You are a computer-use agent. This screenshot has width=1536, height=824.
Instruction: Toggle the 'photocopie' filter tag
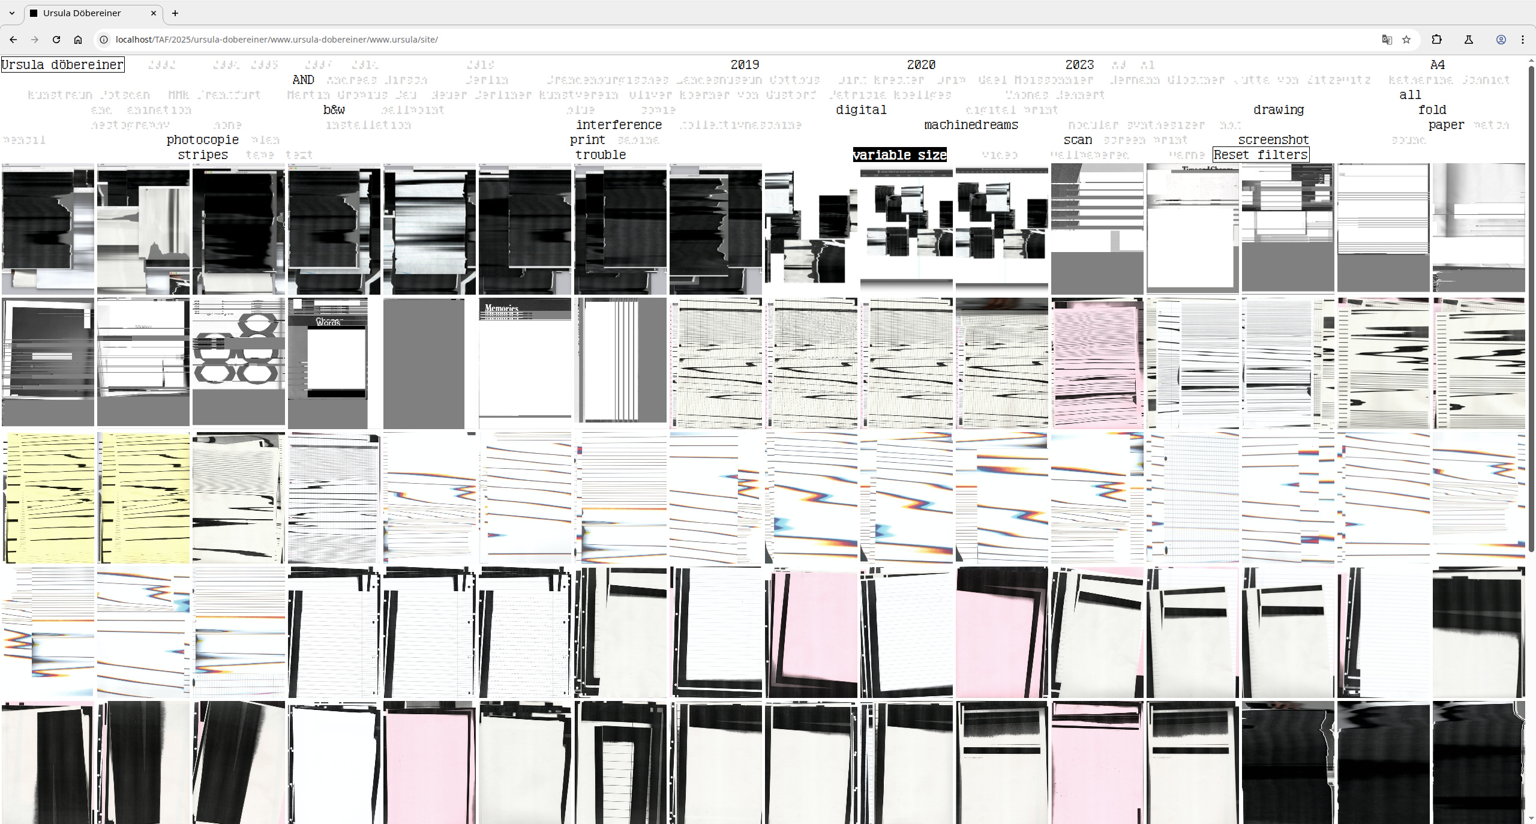[202, 140]
